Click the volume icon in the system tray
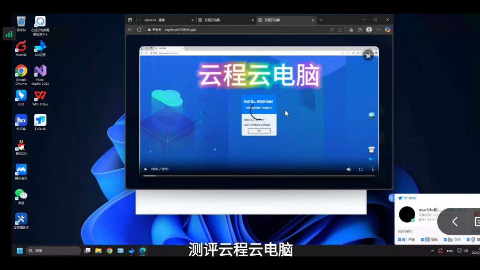The width and height of the screenshot is (480, 270). pos(466,250)
